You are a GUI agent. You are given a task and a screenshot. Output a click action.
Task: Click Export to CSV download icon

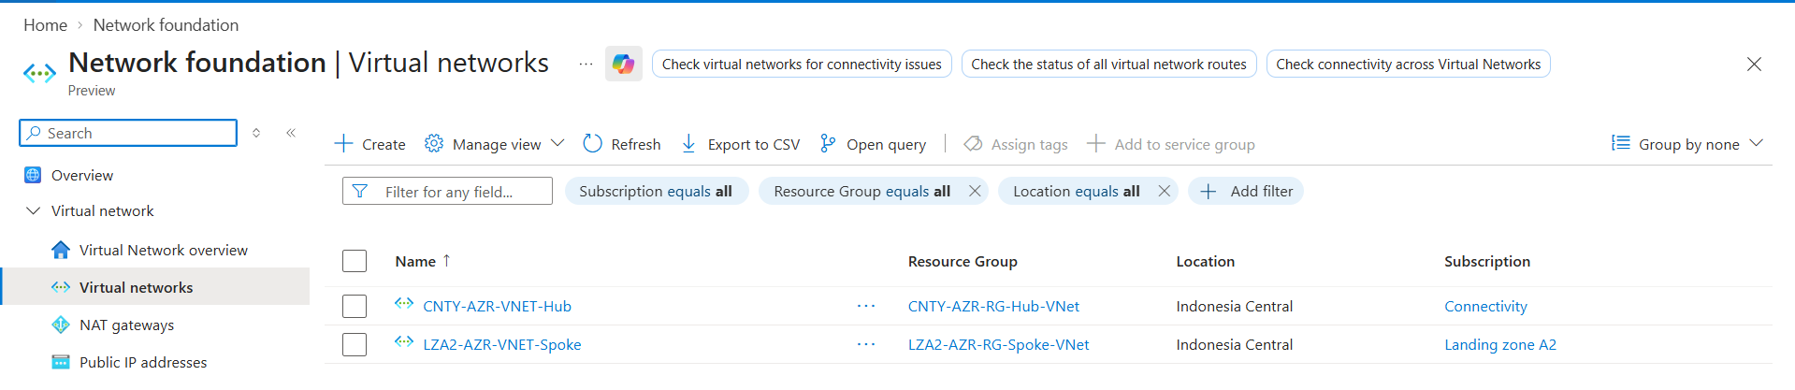688,144
